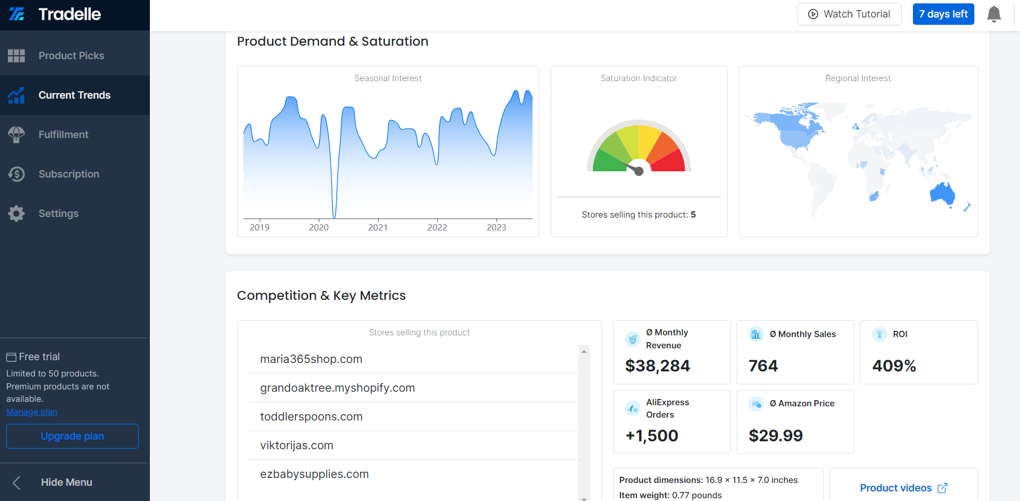Click the 764 monthly sales value

(x=763, y=366)
